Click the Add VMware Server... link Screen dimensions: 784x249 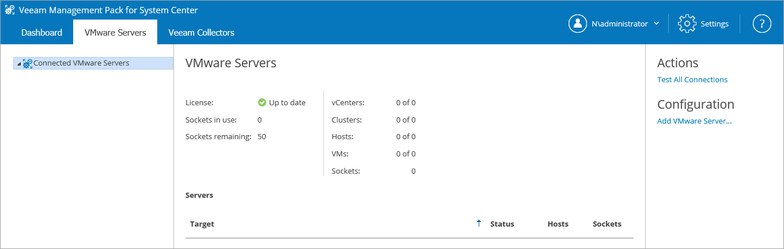pos(694,121)
